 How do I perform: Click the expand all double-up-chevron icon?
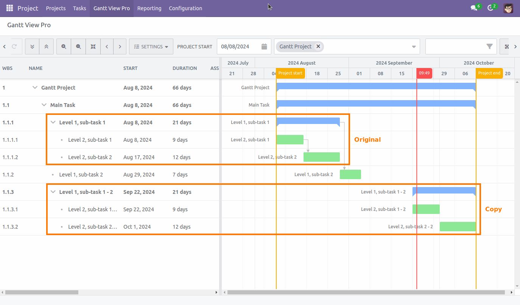click(46, 46)
